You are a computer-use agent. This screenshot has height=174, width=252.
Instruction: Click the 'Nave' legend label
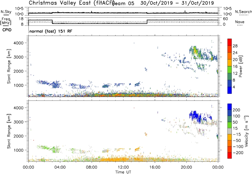[240, 22]
